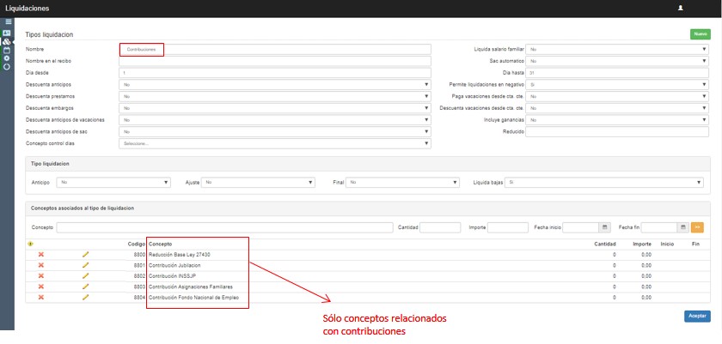The image size is (722, 344).
Task: Open the Anticipo dropdown
Action: (x=113, y=183)
